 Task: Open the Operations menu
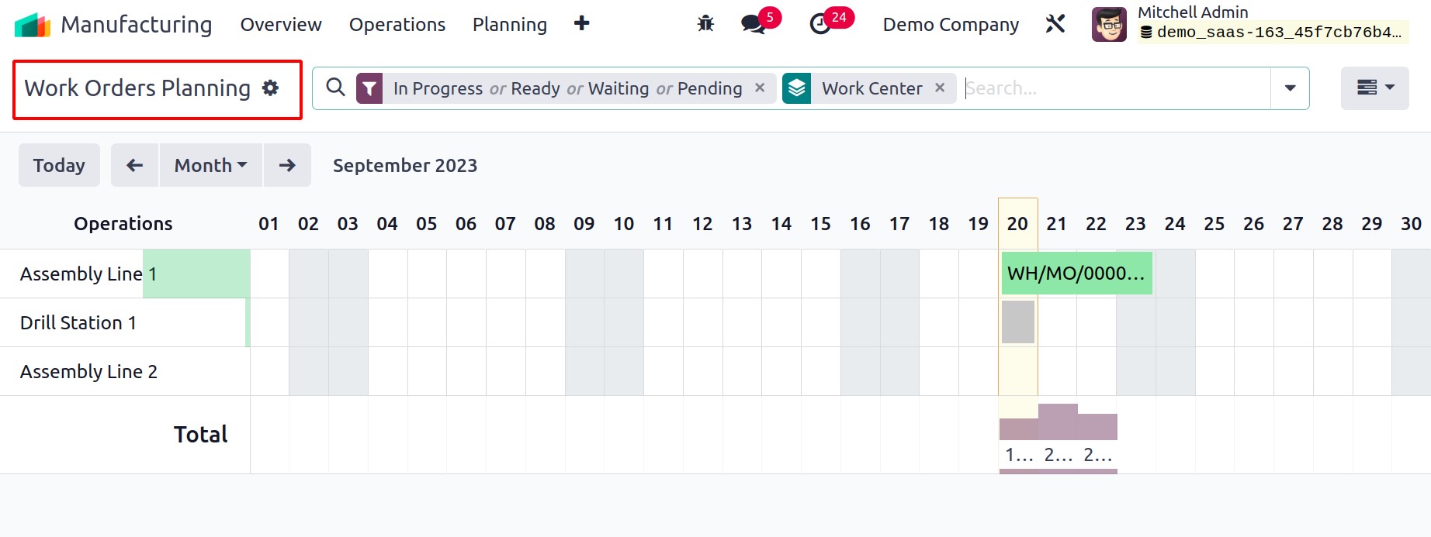coord(397,25)
